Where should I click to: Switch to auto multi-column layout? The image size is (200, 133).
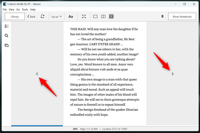point(111,16)
